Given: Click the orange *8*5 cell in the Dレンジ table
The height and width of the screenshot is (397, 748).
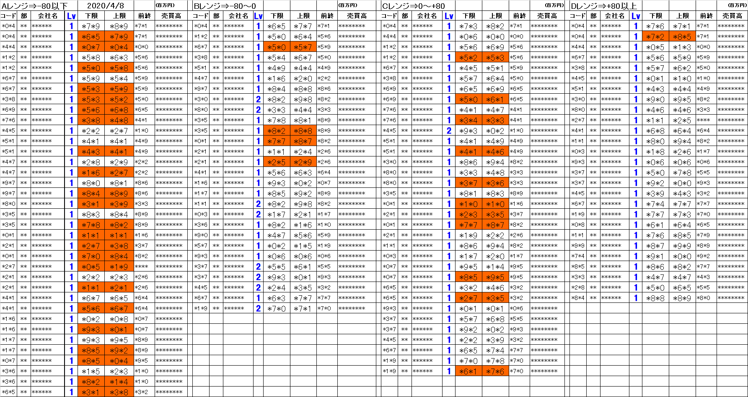Looking at the screenshot, I should tap(682, 36).
